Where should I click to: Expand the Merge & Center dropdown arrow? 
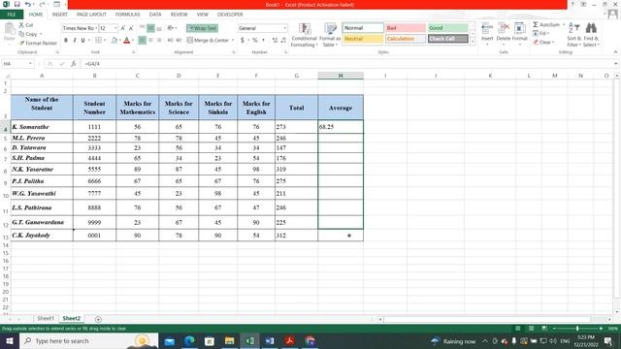point(233,40)
